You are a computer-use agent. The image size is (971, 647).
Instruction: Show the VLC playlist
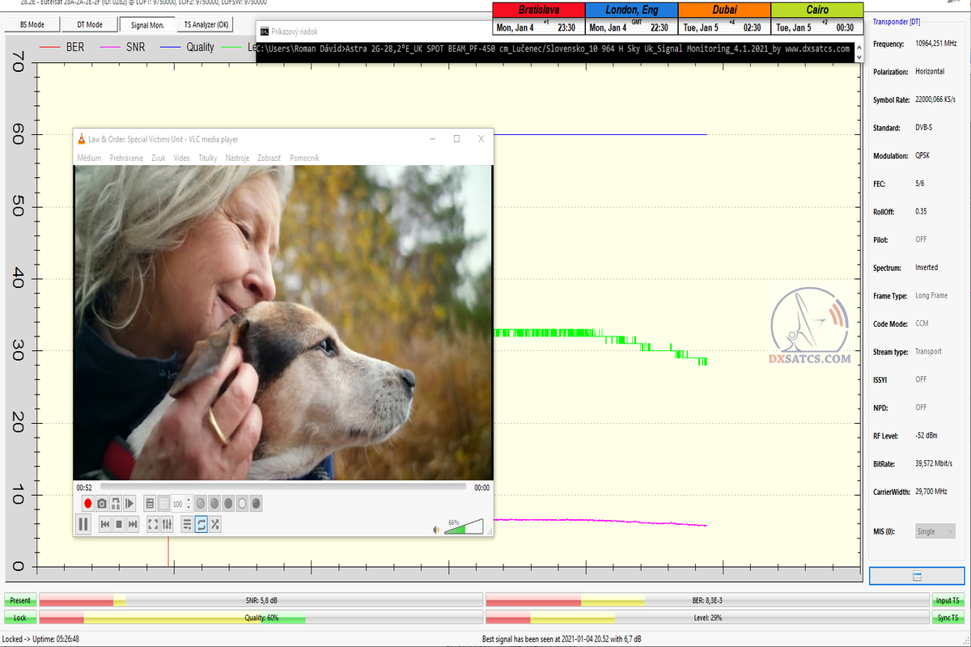pos(187,524)
